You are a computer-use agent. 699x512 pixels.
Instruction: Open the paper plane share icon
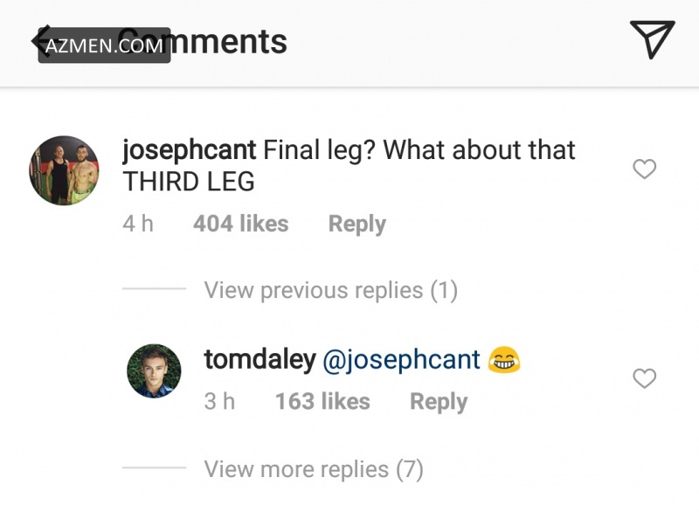coord(652,40)
